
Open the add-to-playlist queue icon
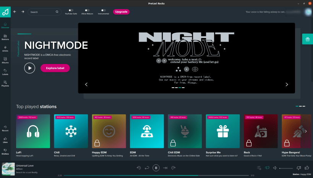pyautogui.click(x=259, y=168)
